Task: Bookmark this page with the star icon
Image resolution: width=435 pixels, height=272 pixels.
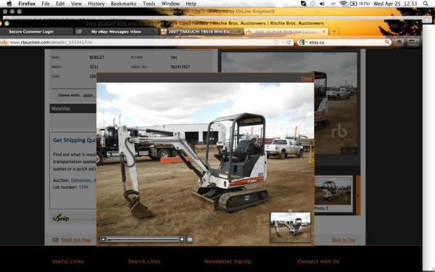Action: (x=276, y=42)
